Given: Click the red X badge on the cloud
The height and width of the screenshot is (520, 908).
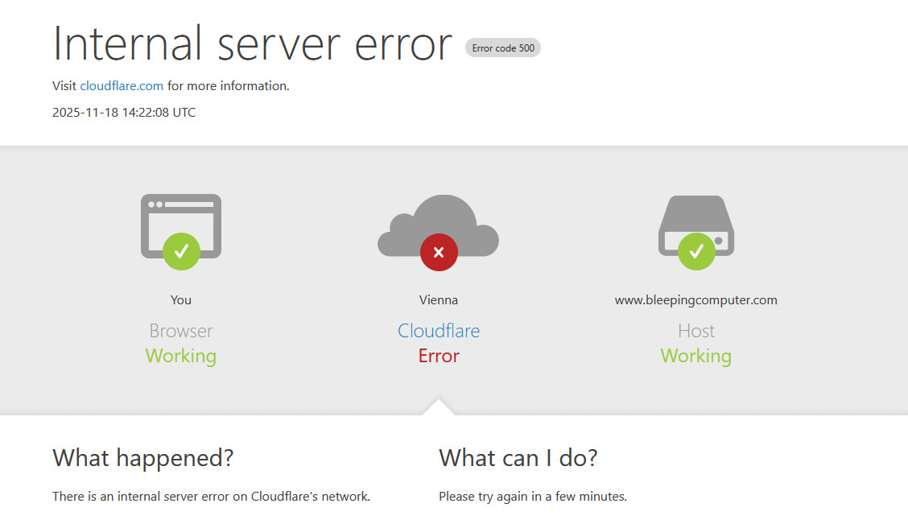Looking at the screenshot, I should click(439, 252).
